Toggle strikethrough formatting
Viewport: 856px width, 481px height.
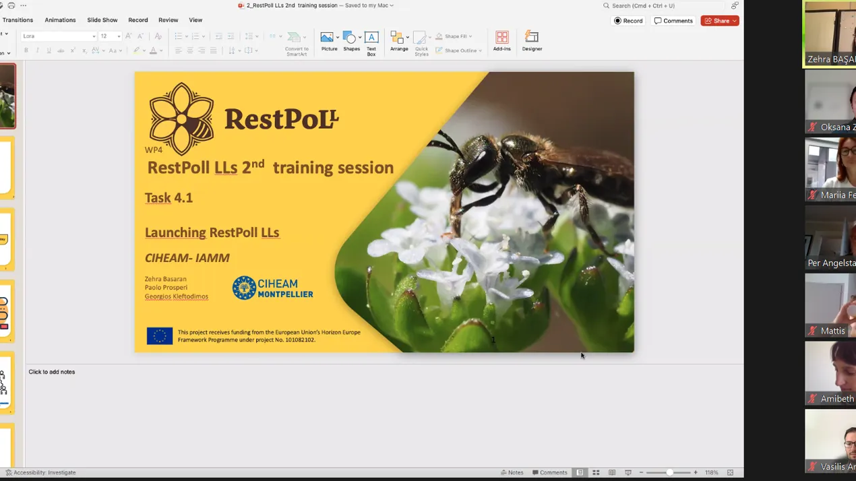click(x=61, y=51)
